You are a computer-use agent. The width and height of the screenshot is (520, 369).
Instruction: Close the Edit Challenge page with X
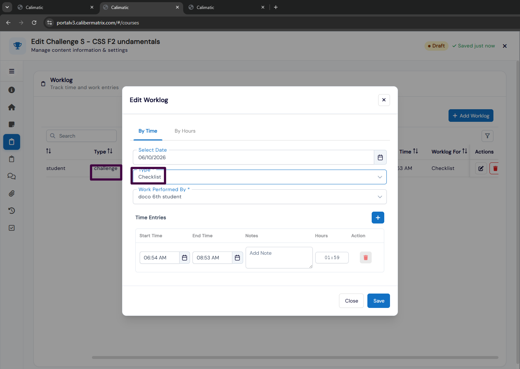click(505, 46)
